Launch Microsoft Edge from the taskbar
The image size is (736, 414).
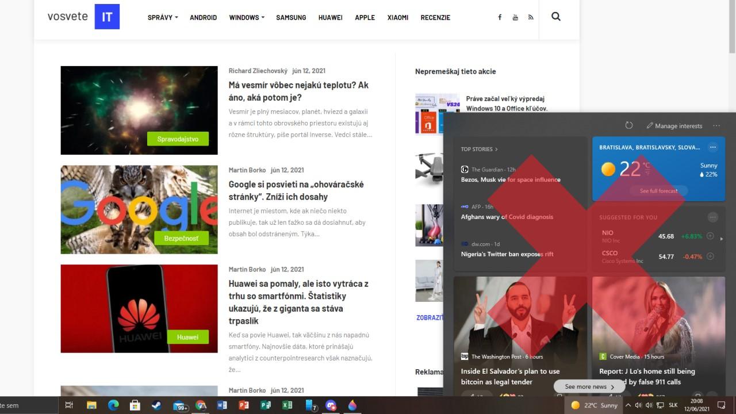click(x=113, y=405)
